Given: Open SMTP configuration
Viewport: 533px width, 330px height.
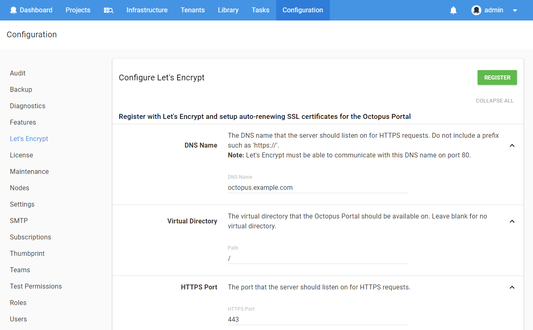Looking at the screenshot, I should (x=19, y=221).
